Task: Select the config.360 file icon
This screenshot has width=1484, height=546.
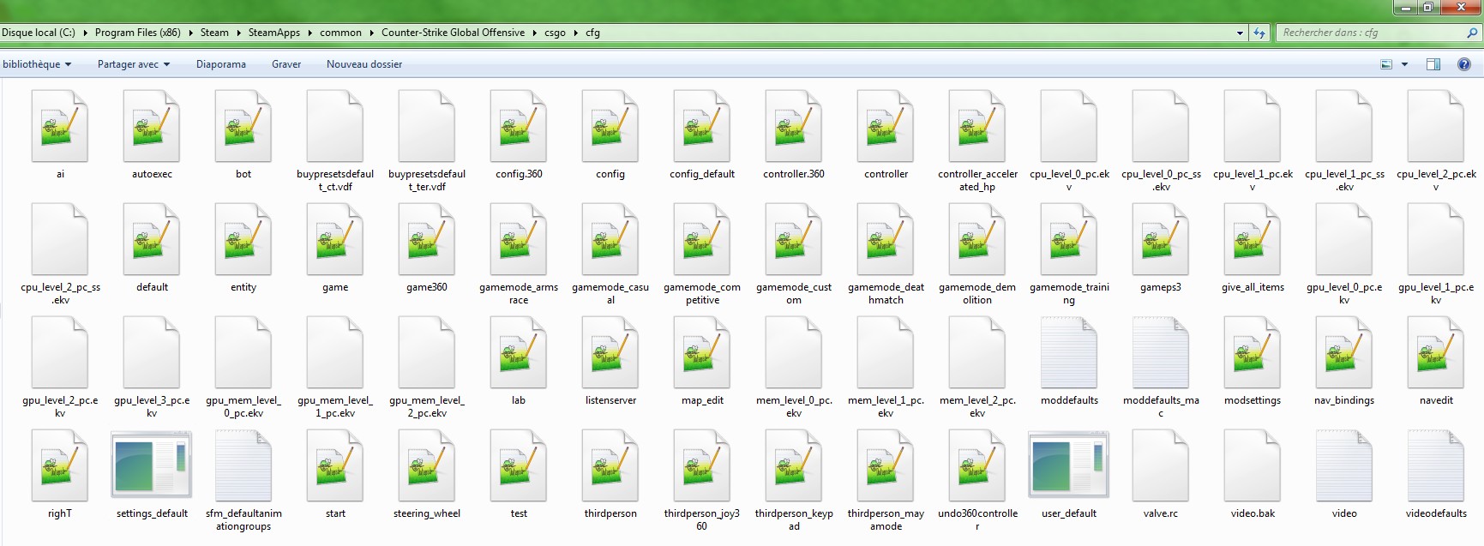Action: [x=519, y=126]
